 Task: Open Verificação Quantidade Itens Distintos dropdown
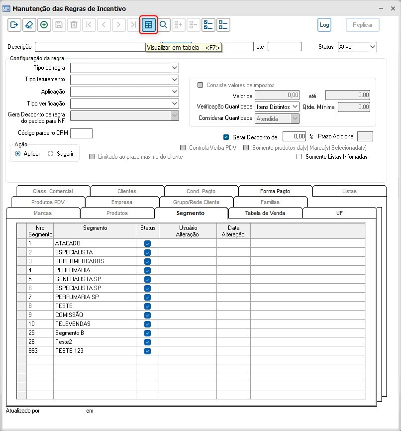[277, 107]
